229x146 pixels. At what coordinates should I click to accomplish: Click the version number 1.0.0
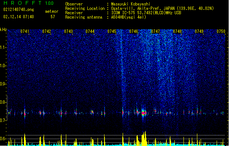[x=50, y=3]
